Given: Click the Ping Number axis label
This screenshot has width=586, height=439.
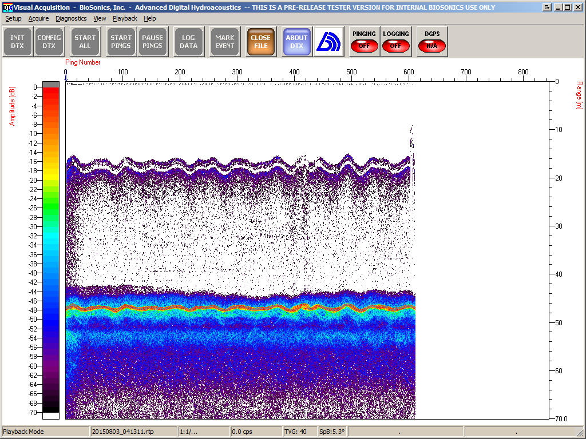Looking at the screenshot, I should point(83,62).
